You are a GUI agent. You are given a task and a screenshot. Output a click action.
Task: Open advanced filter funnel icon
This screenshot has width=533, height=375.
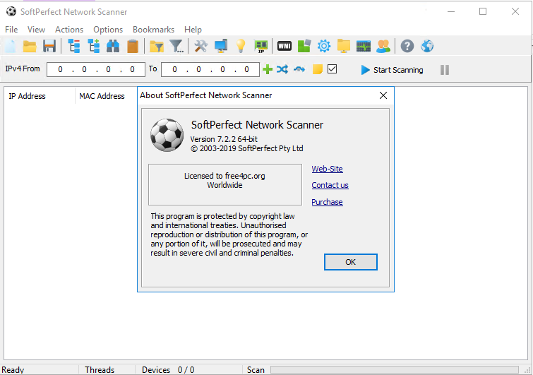click(x=176, y=46)
